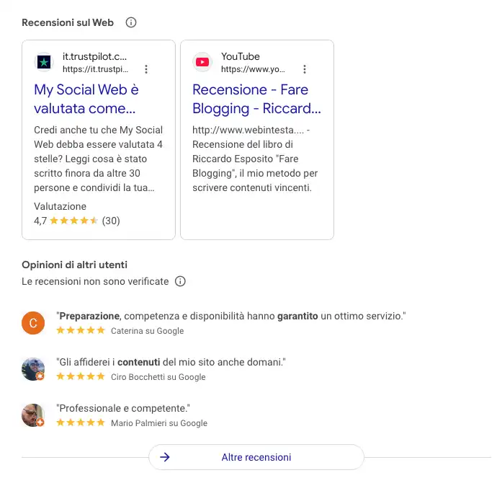Click arrow icon in Altre recensioni button

(x=165, y=457)
